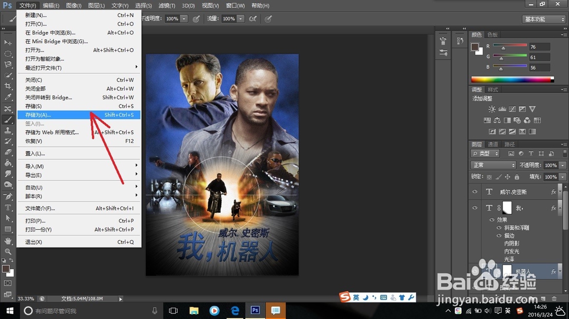Select the Eyedropper tool

(7, 97)
